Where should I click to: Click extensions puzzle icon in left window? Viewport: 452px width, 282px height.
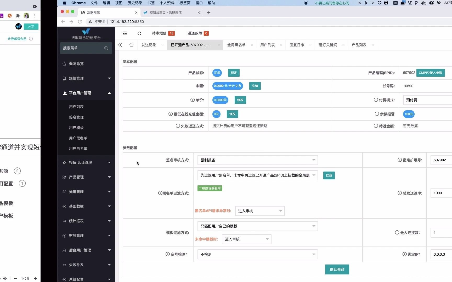18,16
